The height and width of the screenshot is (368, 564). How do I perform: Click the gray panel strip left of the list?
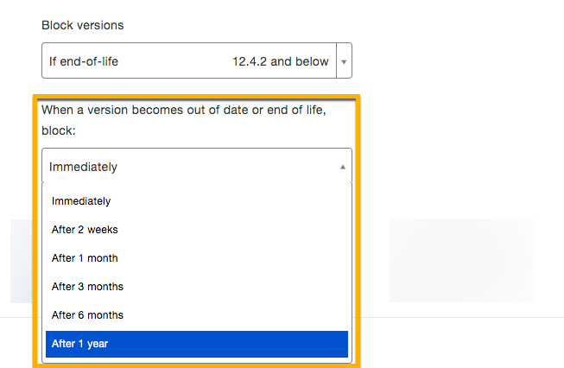[22, 261]
